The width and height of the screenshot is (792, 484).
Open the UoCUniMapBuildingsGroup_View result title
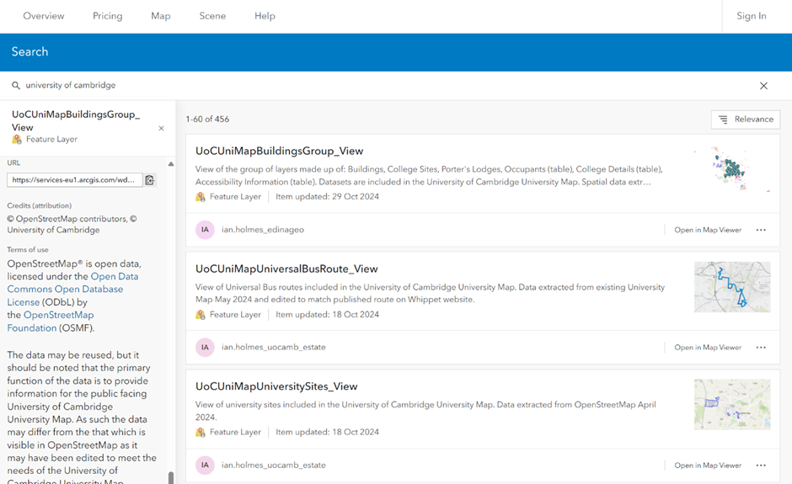point(280,151)
